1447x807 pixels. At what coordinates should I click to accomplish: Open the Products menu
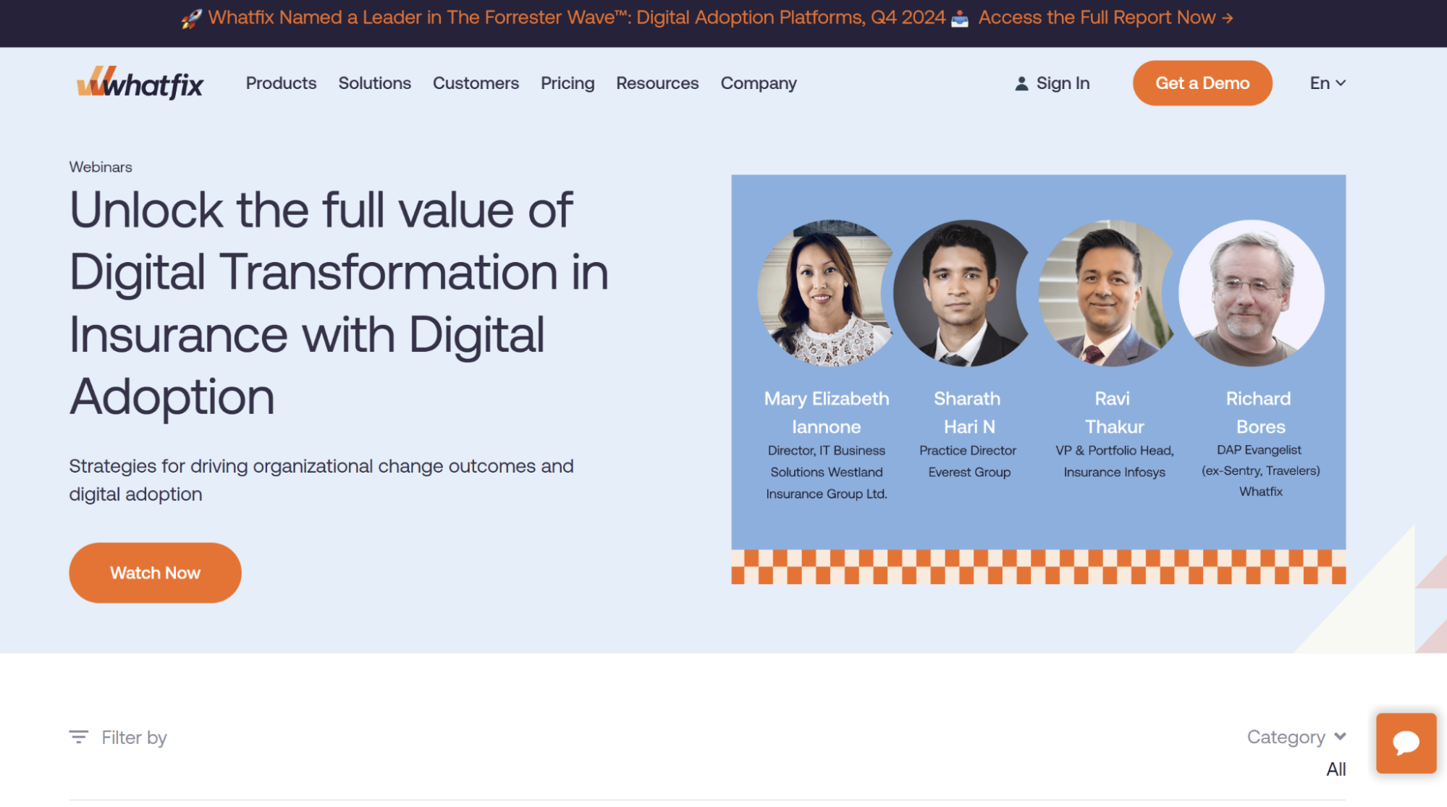coord(281,83)
